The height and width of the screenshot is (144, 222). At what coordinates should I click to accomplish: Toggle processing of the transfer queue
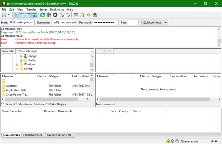(x=49, y=15)
